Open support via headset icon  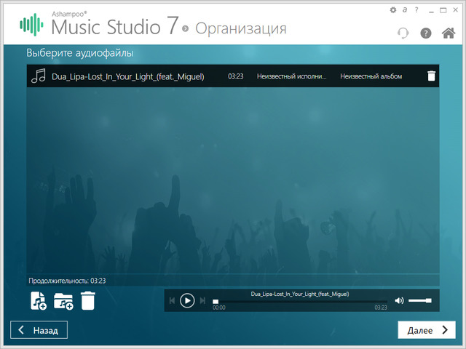click(x=403, y=33)
